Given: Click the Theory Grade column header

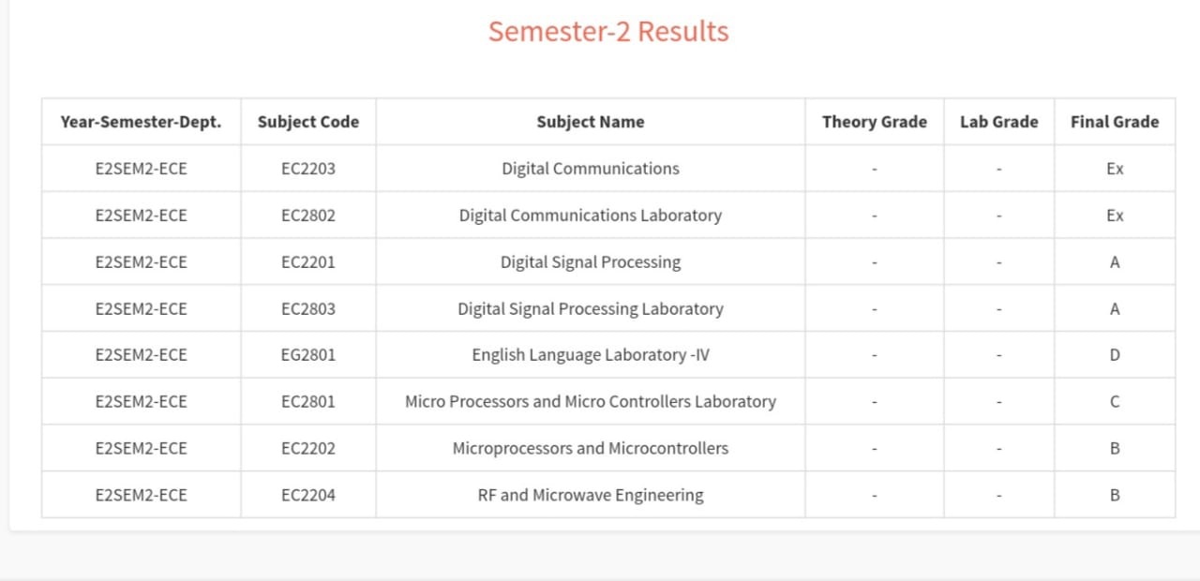Looking at the screenshot, I should (875, 122).
